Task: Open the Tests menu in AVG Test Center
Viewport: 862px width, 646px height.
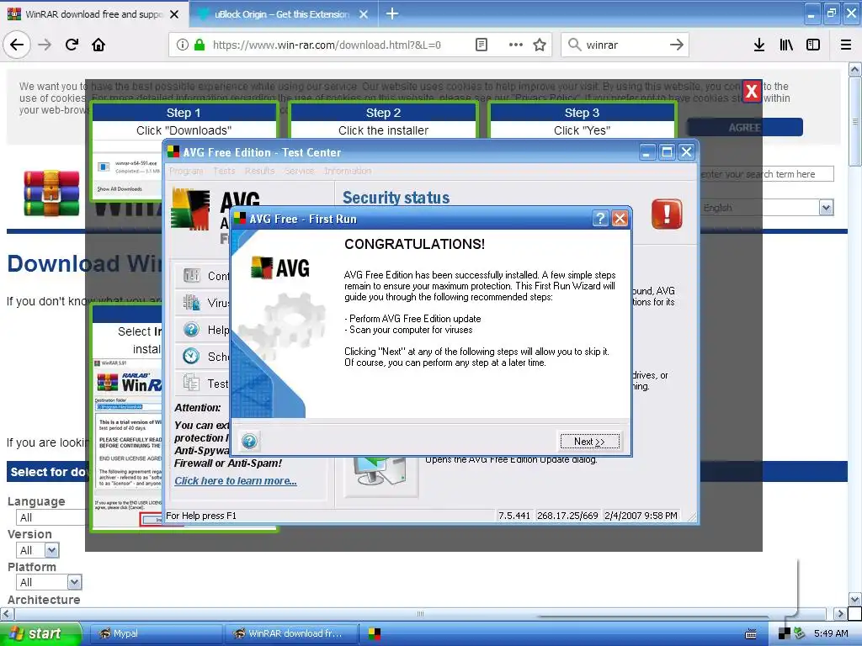Action: pyautogui.click(x=224, y=171)
